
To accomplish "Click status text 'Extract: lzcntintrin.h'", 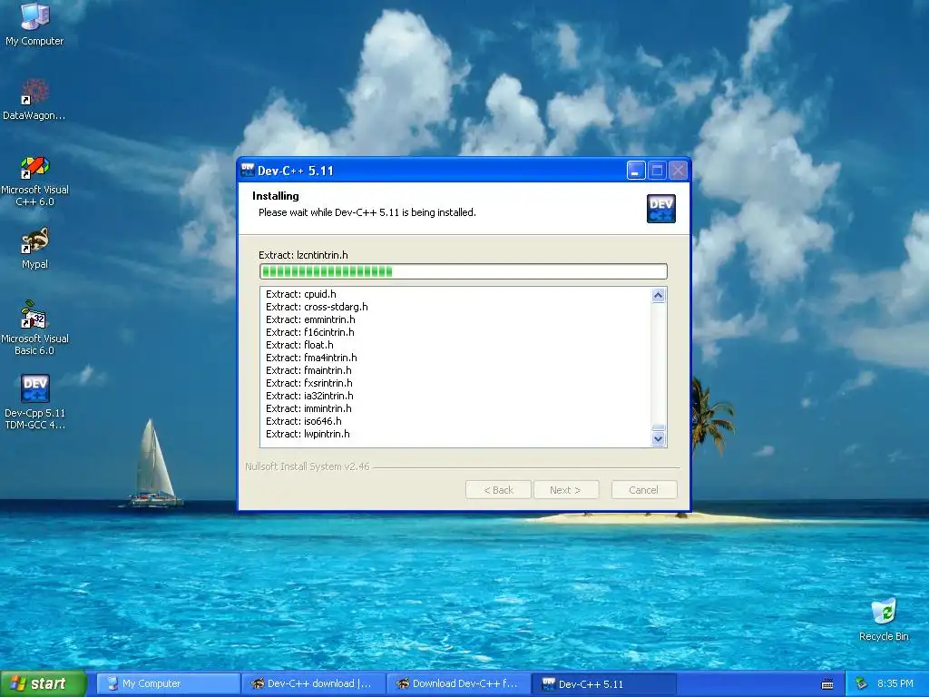I will tap(303, 255).
